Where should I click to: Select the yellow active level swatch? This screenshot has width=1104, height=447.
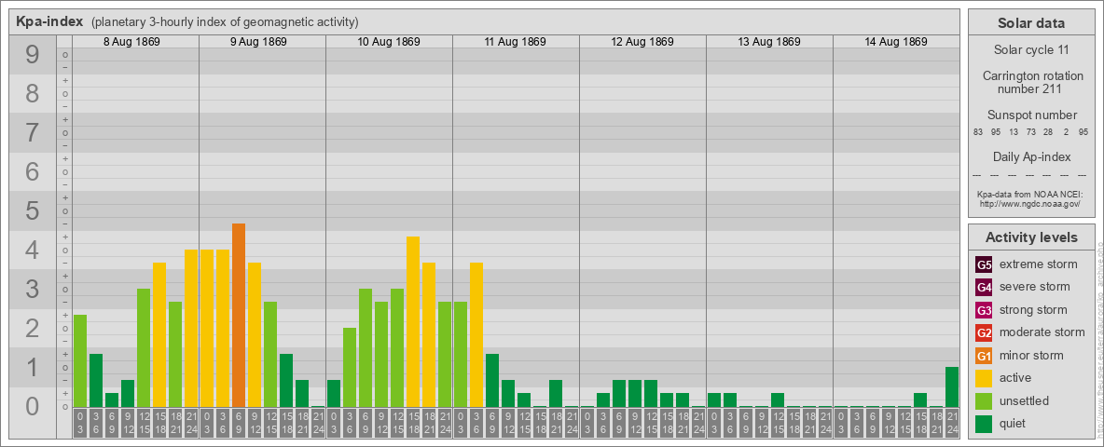click(x=984, y=378)
